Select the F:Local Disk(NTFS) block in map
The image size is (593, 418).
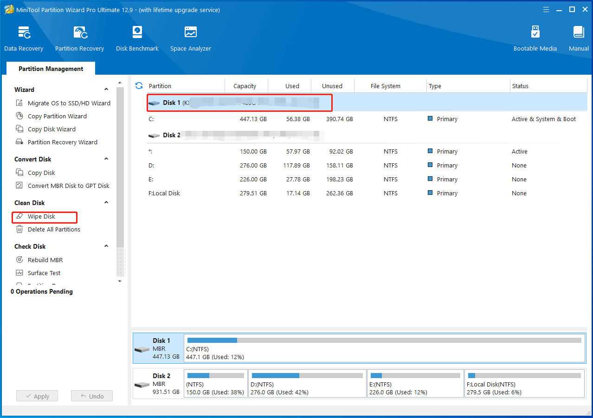524,384
